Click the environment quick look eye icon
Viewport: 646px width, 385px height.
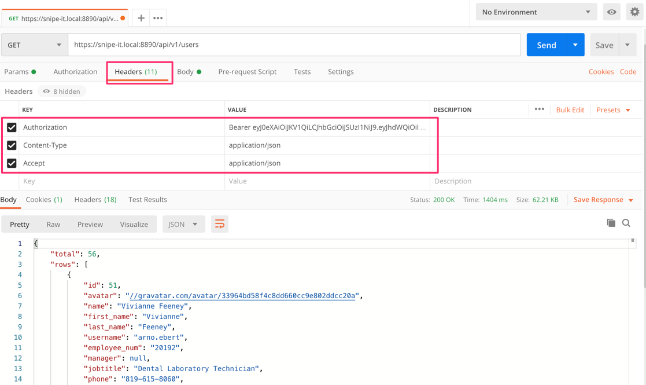612,12
